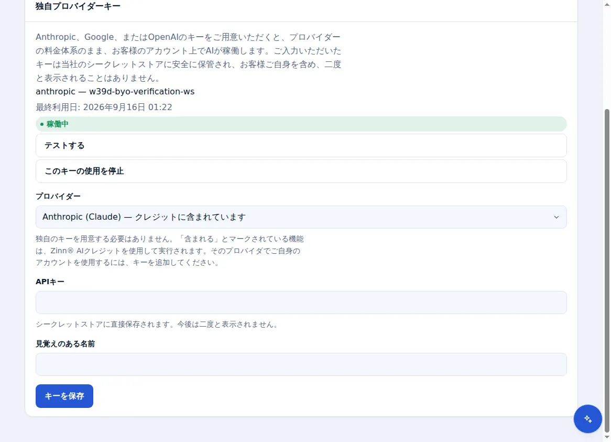Click the scrollbar down arrow
This screenshot has width=611, height=442.
(607, 438)
